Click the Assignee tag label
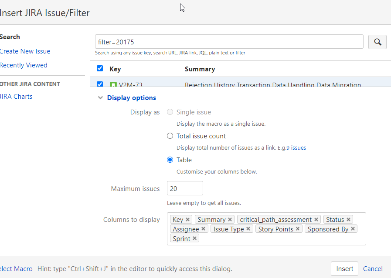This screenshot has width=391, height=278. pos(186,229)
